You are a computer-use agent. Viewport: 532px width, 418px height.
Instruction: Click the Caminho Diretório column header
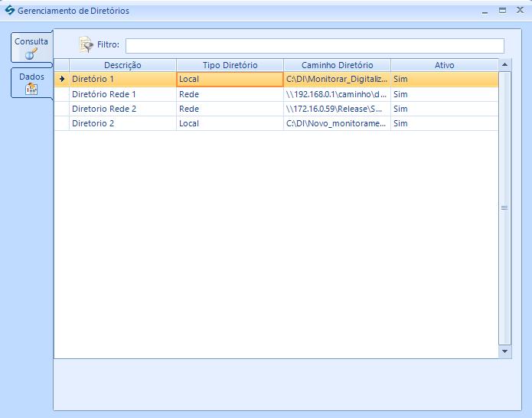(x=337, y=65)
